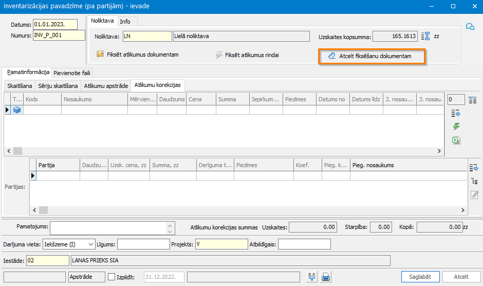
Task: Open the Atlikumu apstrāde tab
Action: click(106, 86)
